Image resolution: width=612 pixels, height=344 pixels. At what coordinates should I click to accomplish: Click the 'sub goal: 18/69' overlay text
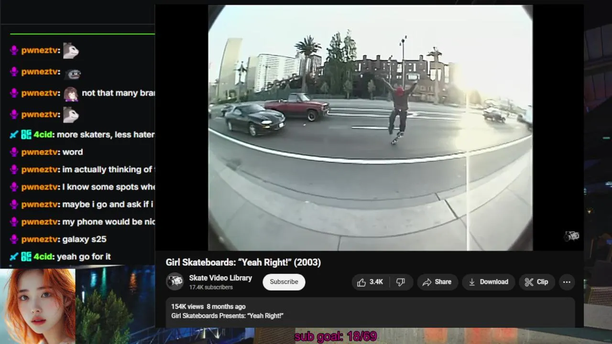(336, 336)
